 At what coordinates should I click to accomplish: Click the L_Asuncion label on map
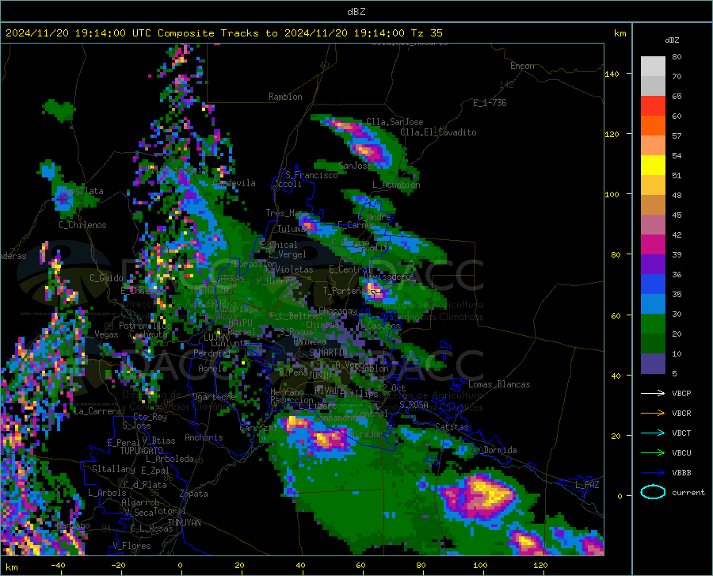tap(396, 185)
